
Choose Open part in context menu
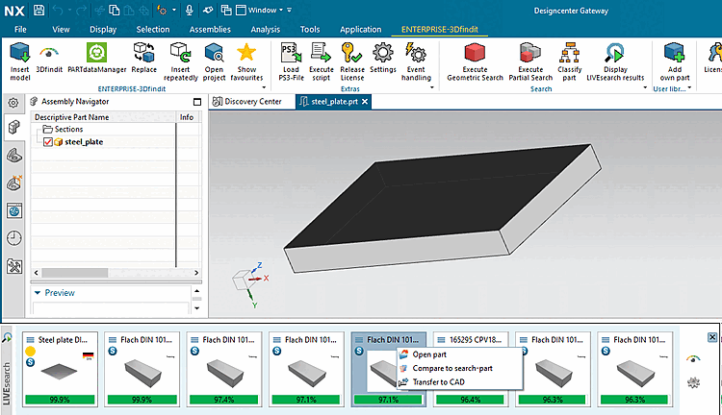click(x=429, y=354)
